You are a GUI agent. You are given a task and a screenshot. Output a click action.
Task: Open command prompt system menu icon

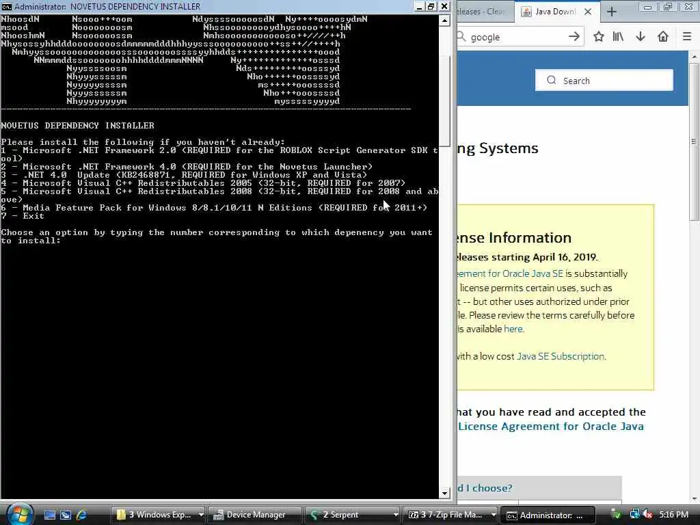(x=7, y=7)
